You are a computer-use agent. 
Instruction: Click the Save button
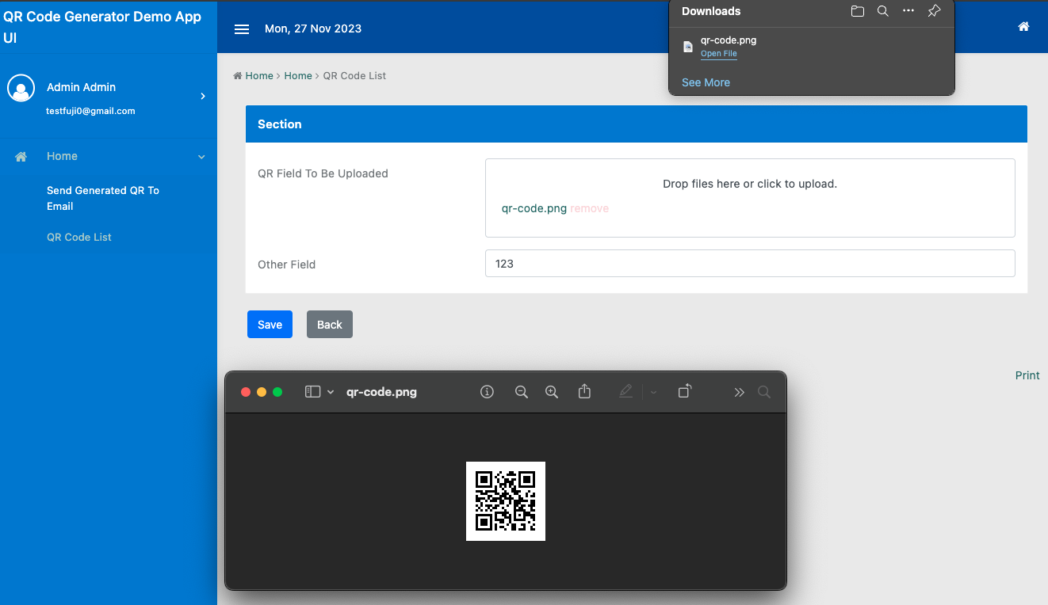click(270, 325)
